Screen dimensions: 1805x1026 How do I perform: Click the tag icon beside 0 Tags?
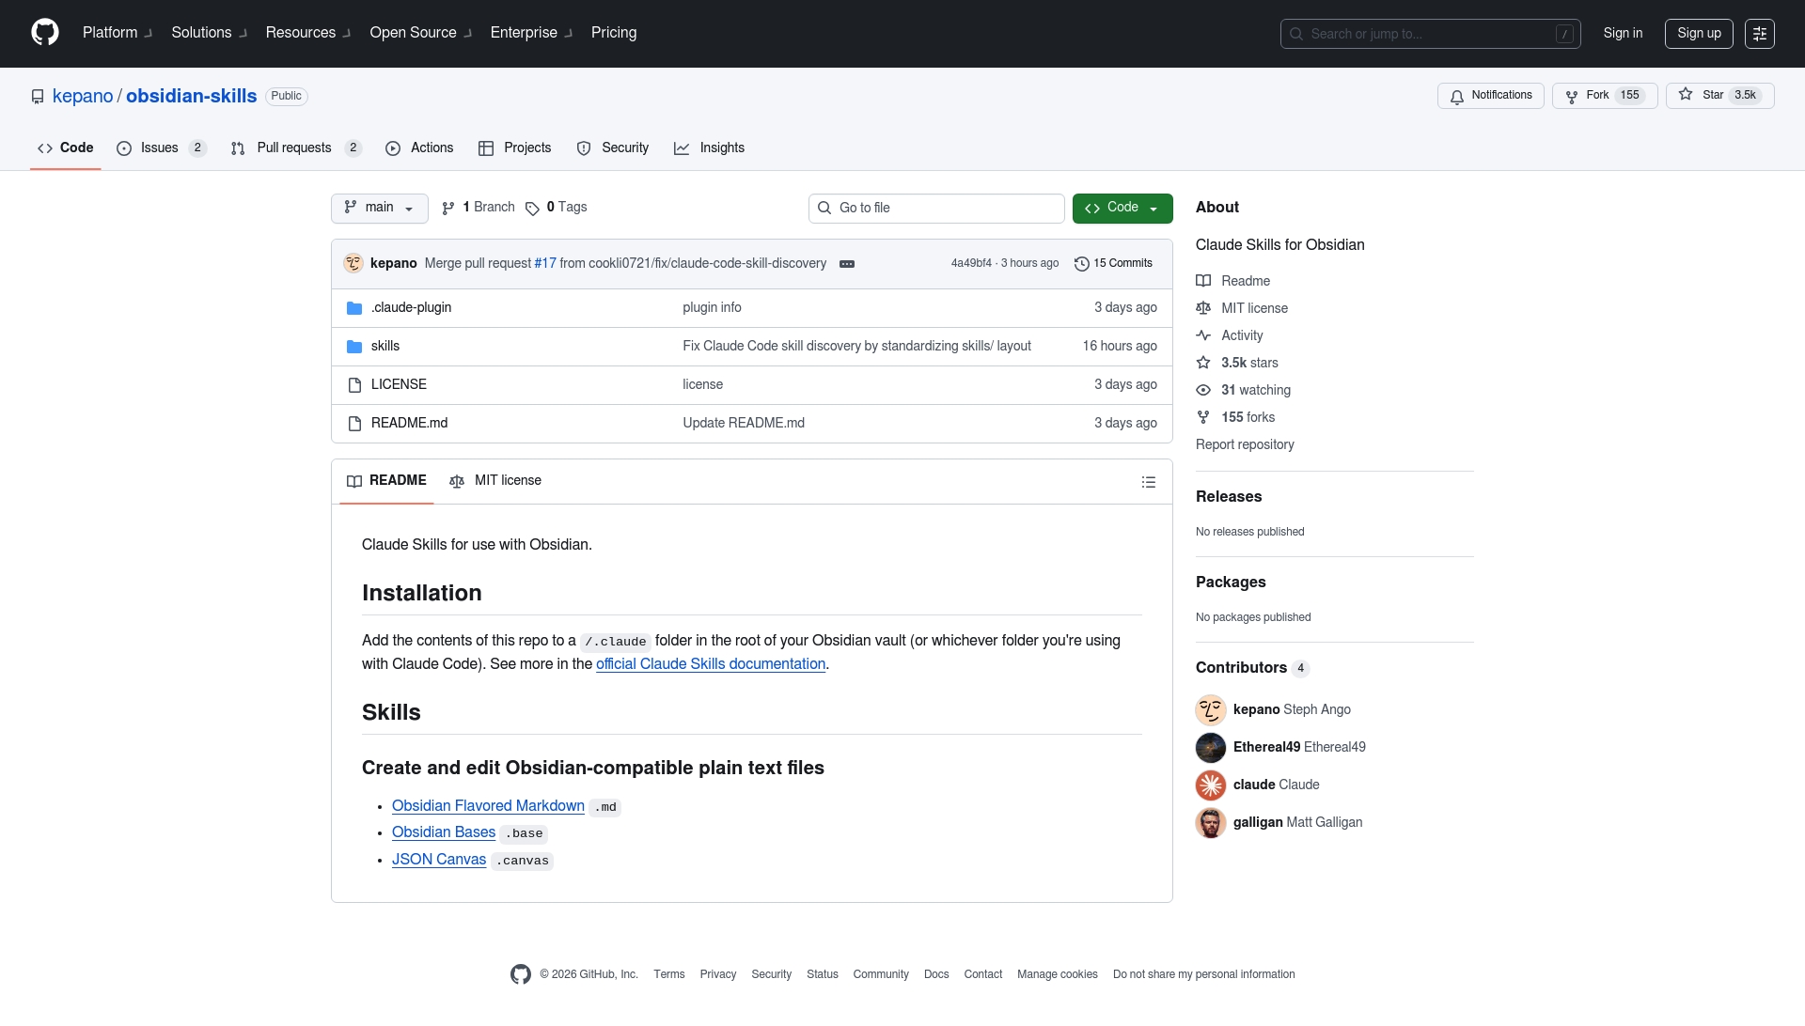tap(532, 209)
